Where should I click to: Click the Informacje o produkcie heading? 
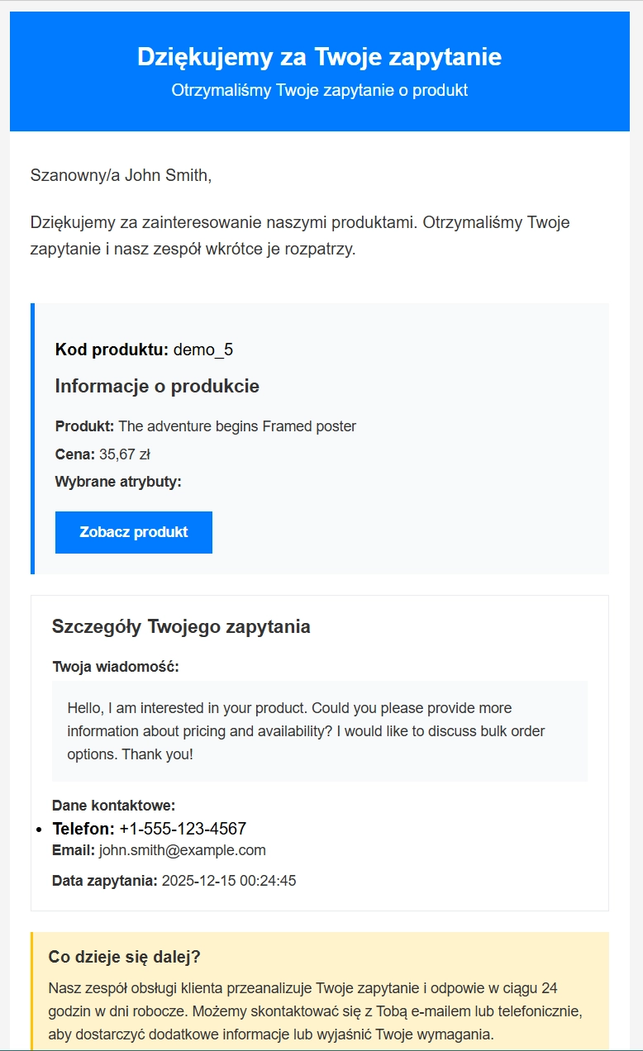pos(156,386)
